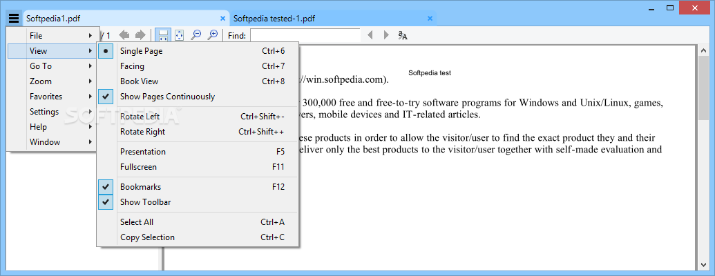Click the Zoom In magnifier icon
The width and height of the screenshot is (715, 276).
pos(213,35)
